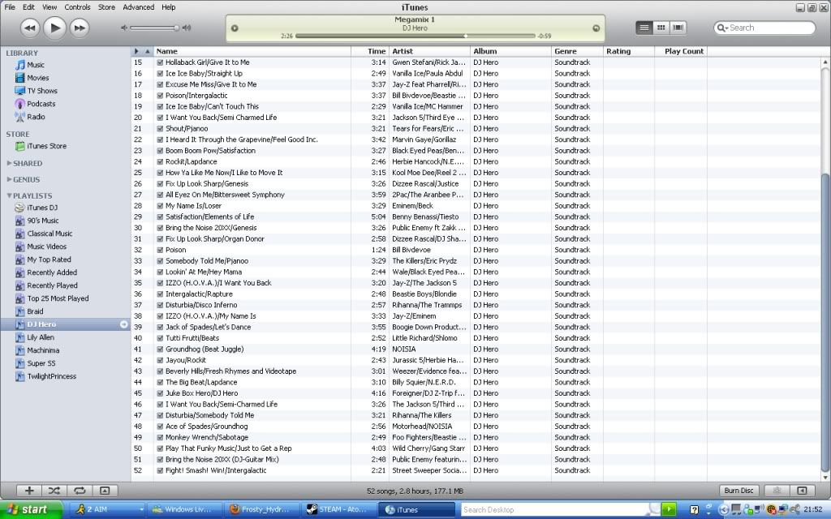Click the arrow beside DJ Hero playlist
Image resolution: width=831 pixels, height=519 pixels.
pos(124,324)
